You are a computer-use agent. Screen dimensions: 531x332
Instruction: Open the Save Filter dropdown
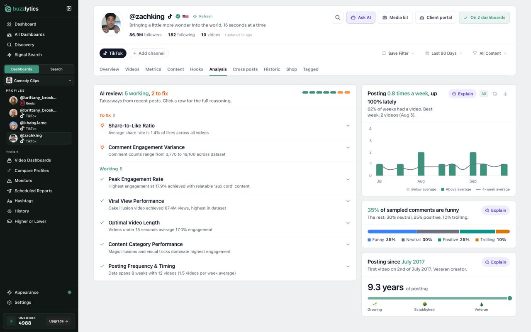[398, 53]
